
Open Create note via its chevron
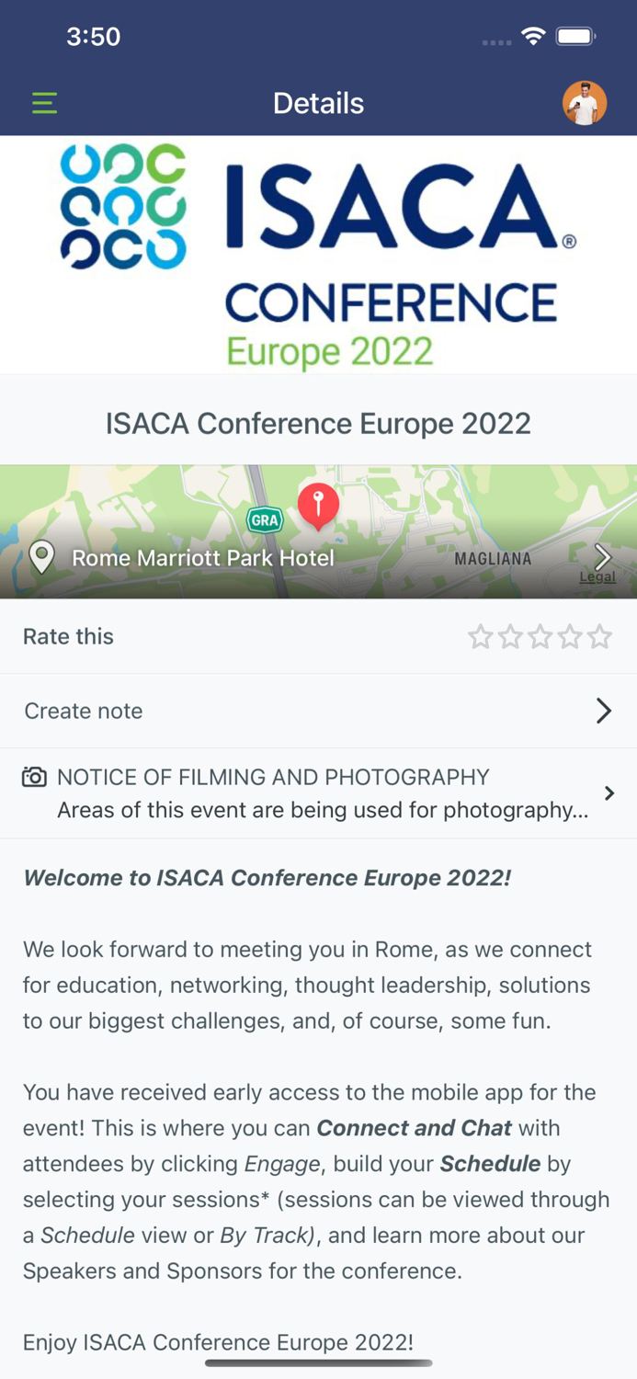tap(604, 711)
